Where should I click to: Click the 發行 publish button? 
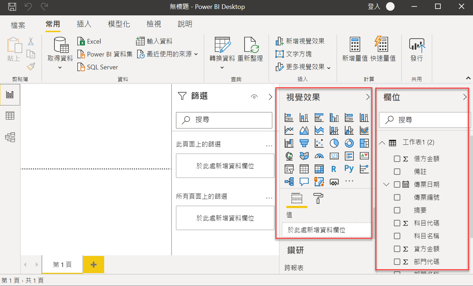pos(417,50)
